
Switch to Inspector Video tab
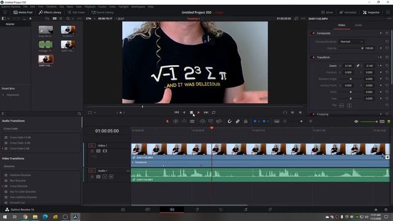[x=341, y=25]
